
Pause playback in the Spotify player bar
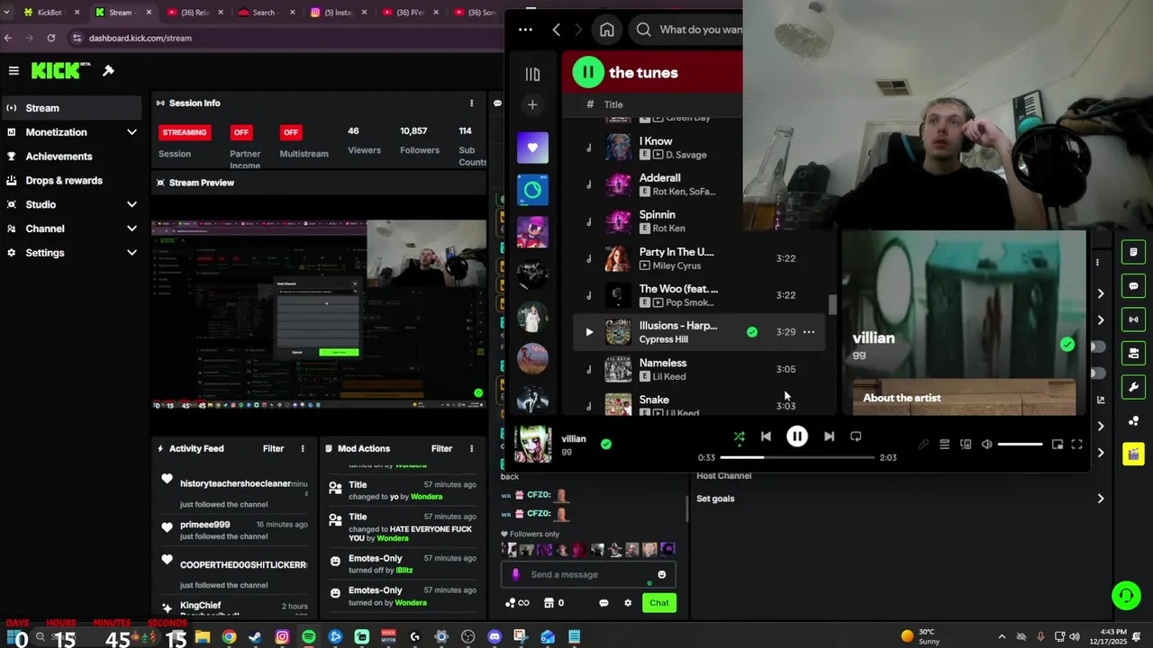797,436
